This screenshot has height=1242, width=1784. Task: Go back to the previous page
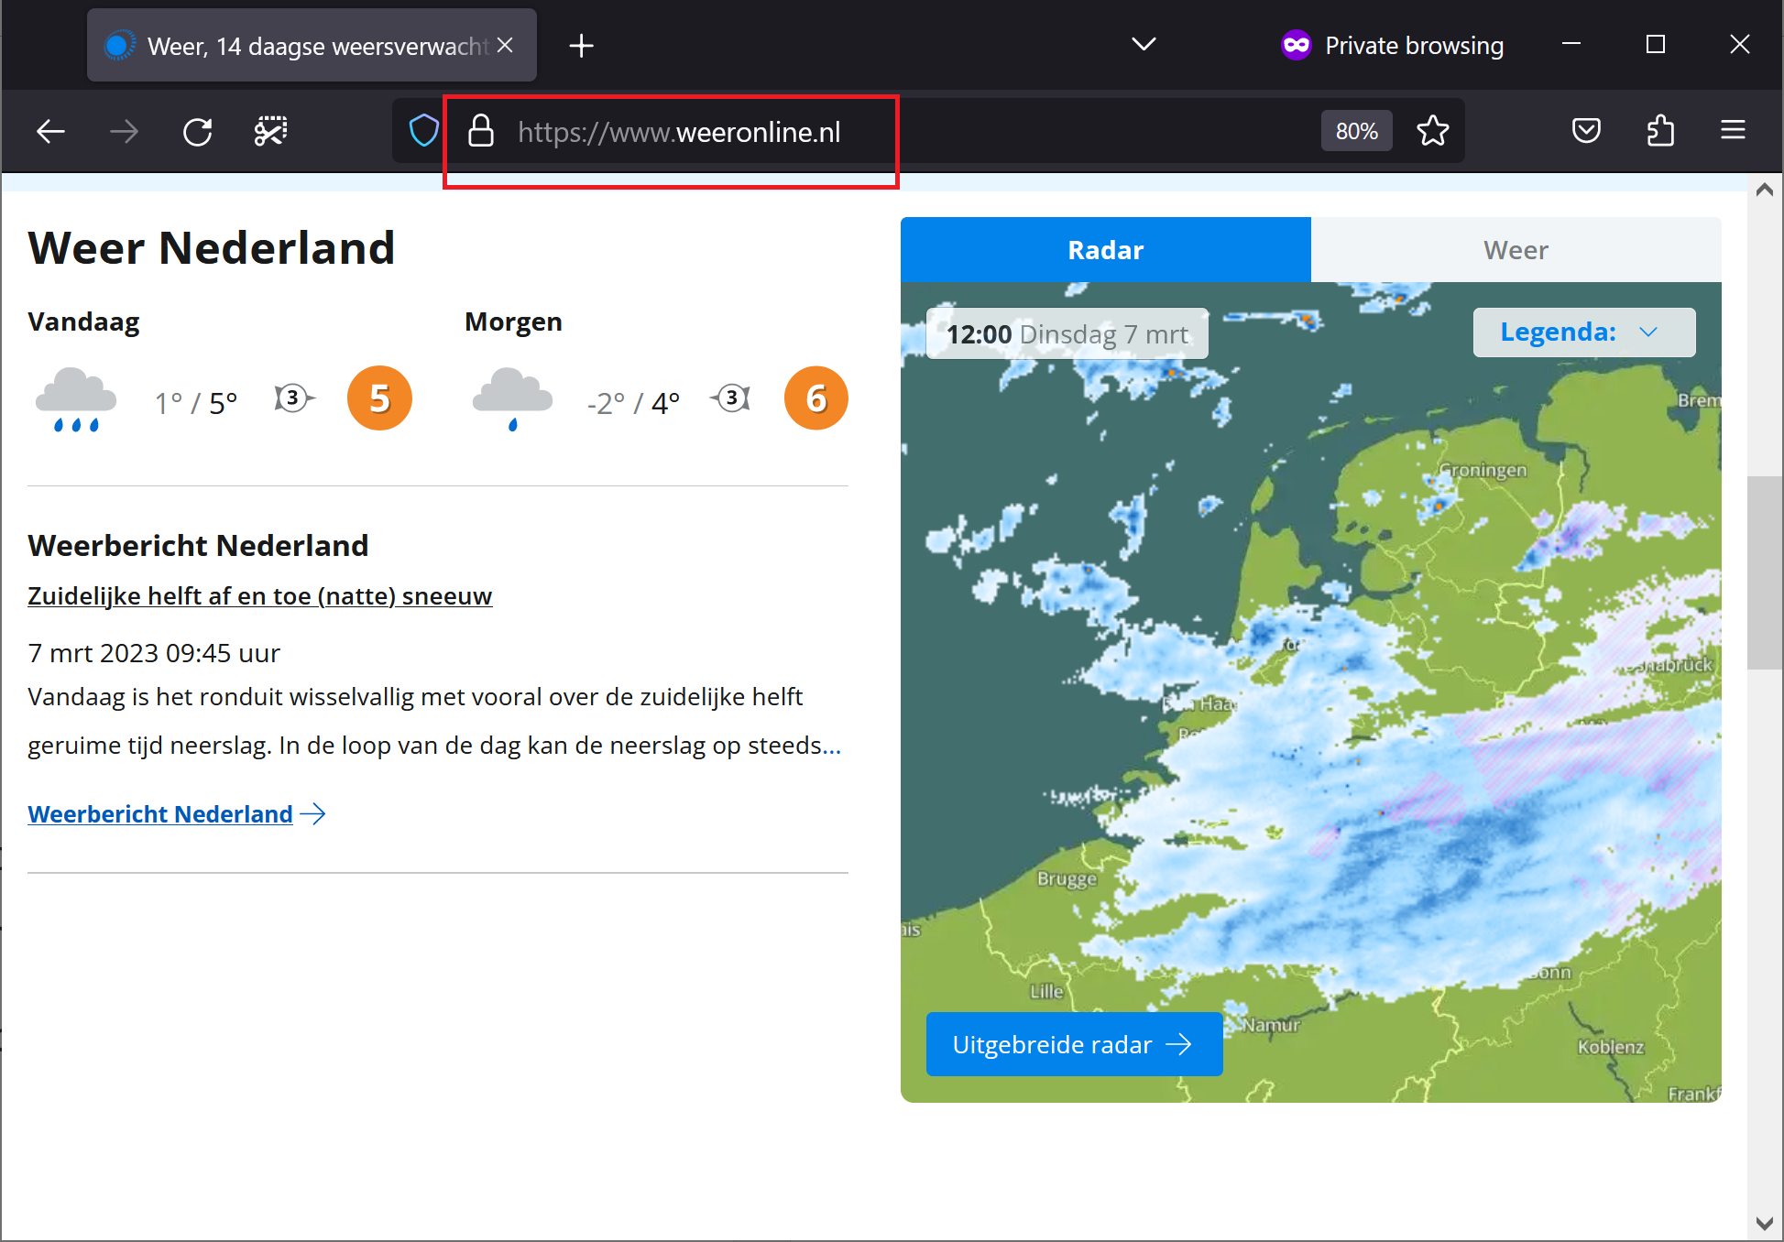(x=50, y=132)
